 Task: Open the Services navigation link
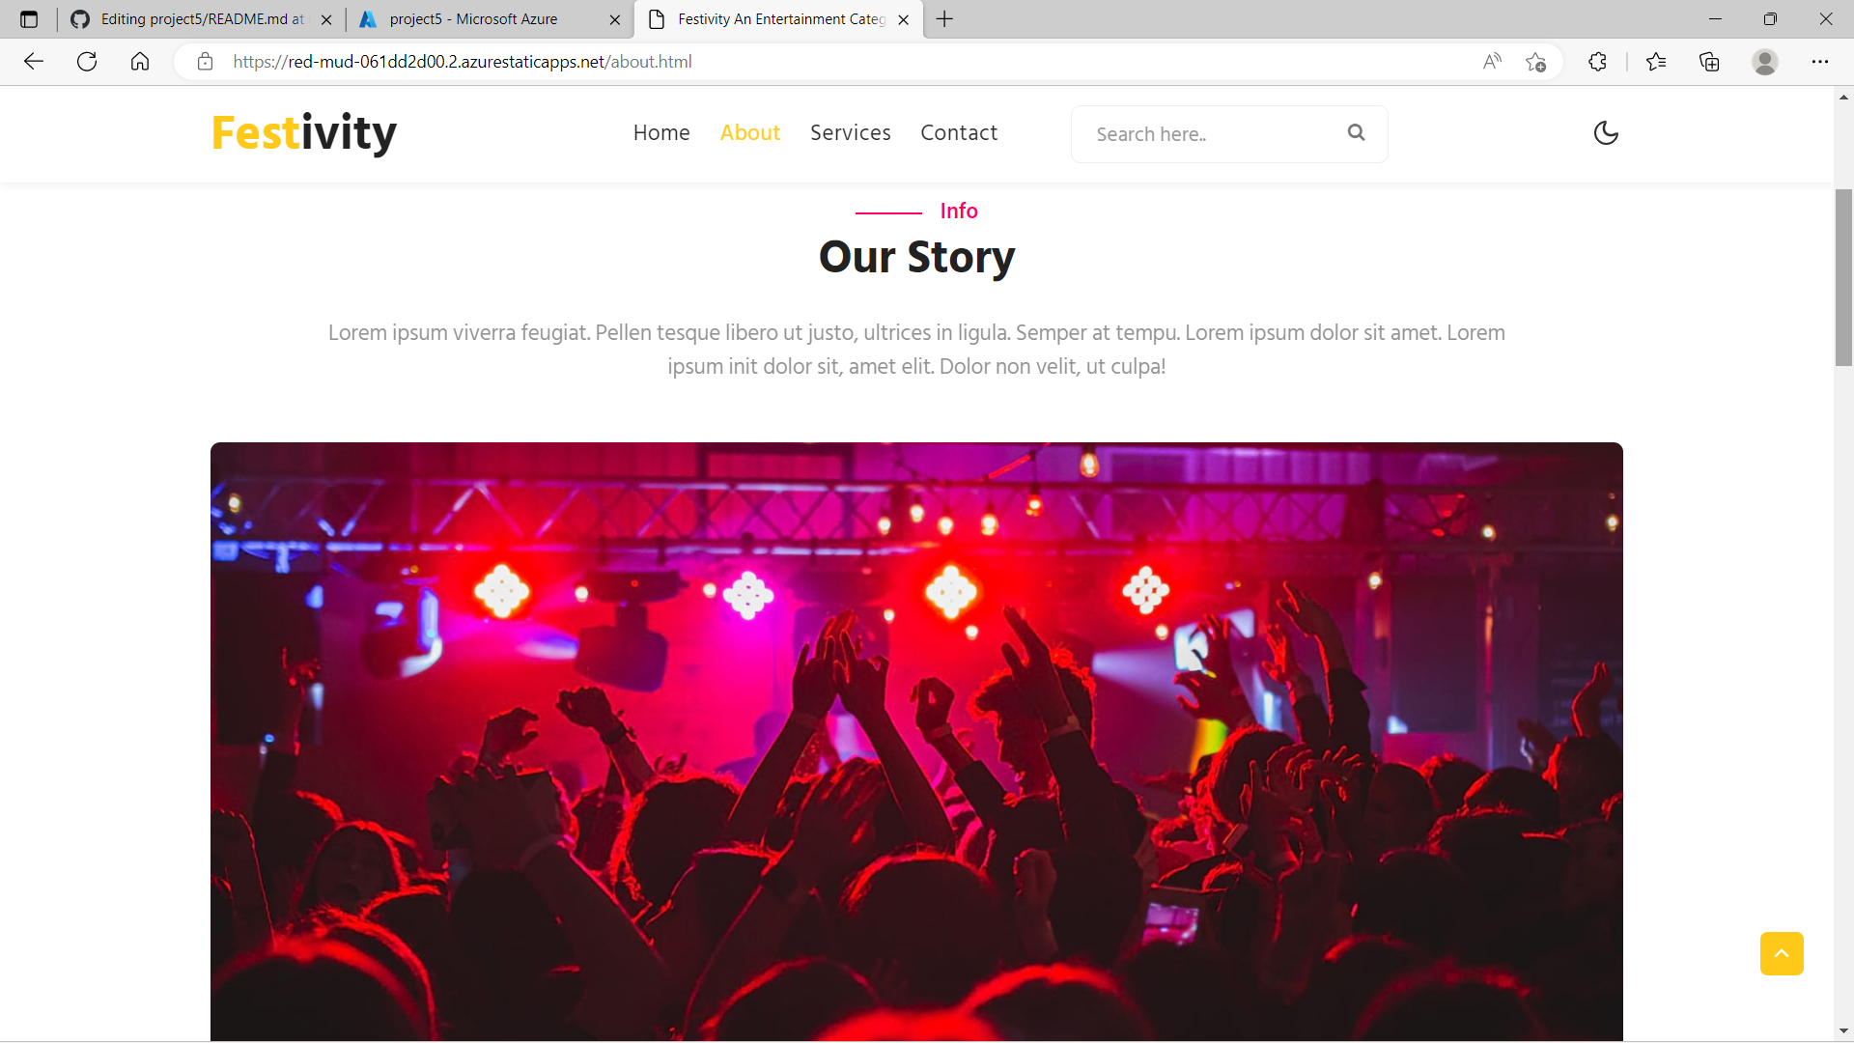(x=850, y=133)
